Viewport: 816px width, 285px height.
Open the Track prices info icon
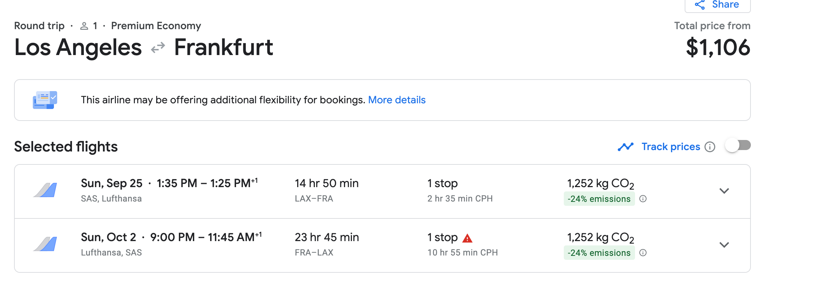click(x=710, y=147)
